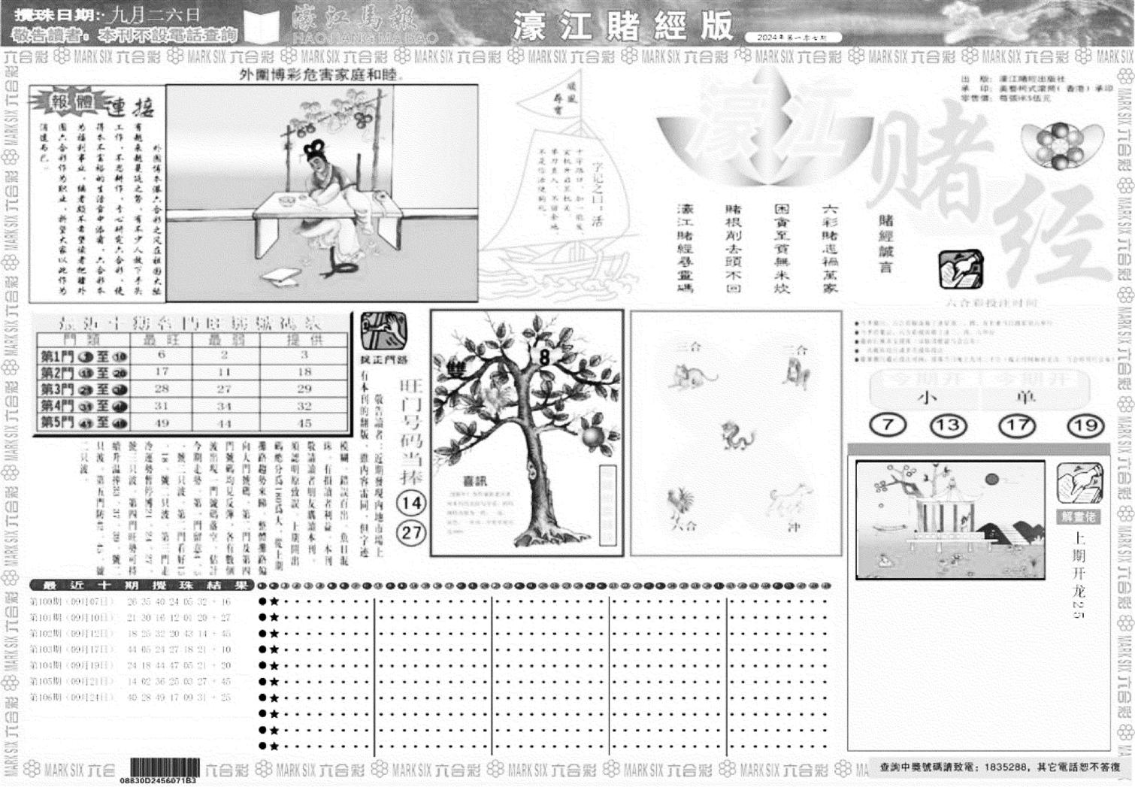The height and width of the screenshot is (787, 1135).
Task: Click the circled number 13
Action: (948, 425)
